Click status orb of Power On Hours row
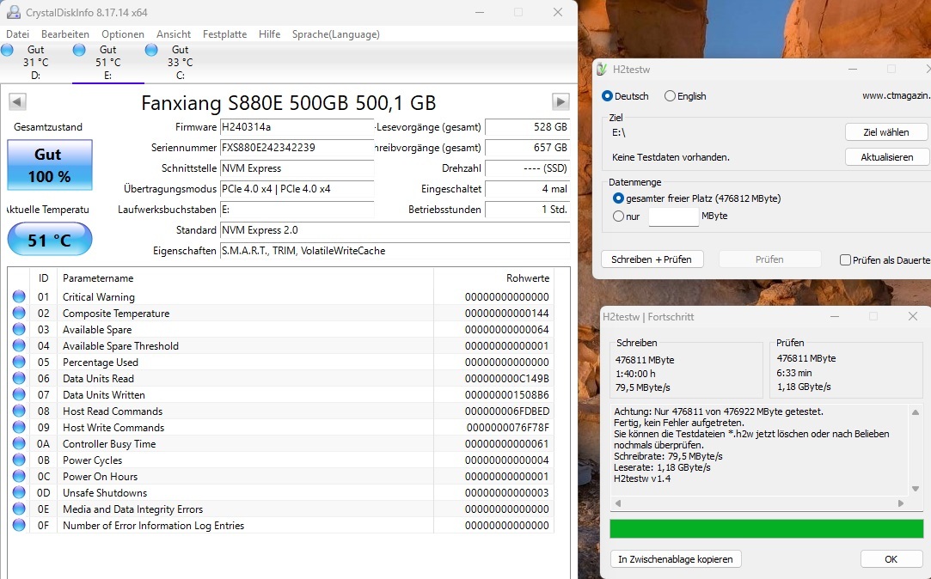 (19, 476)
